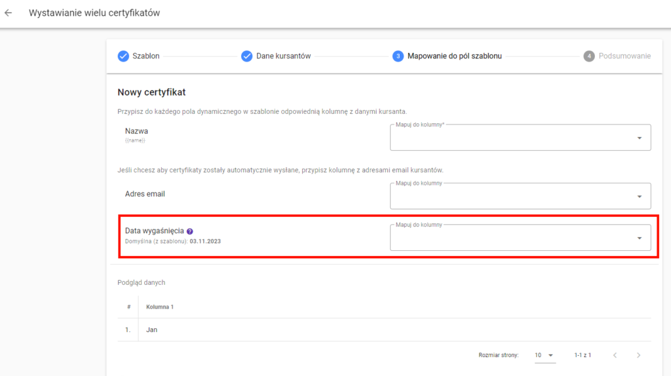The width and height of the screenshot is (671, 376).
Task: Go to the next table page
Action: [x=638, y=355]
